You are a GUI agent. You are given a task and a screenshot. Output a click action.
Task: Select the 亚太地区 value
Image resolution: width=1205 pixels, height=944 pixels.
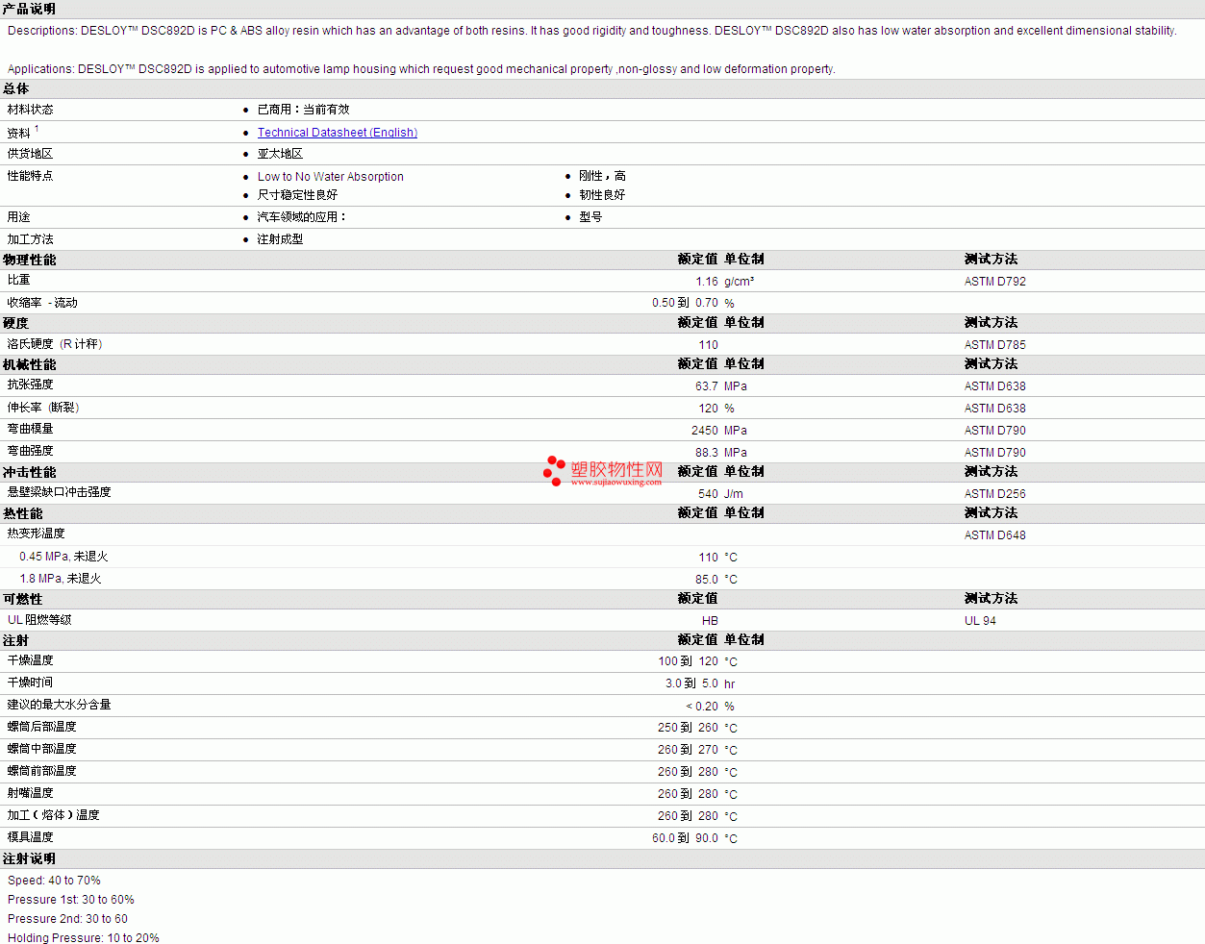280,154
